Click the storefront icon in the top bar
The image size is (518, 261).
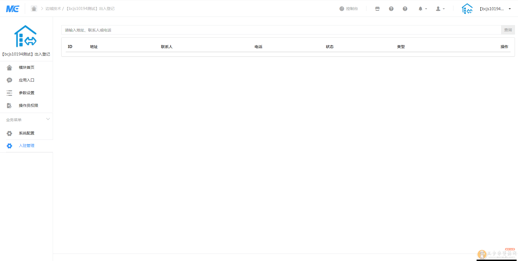point(377,9)
